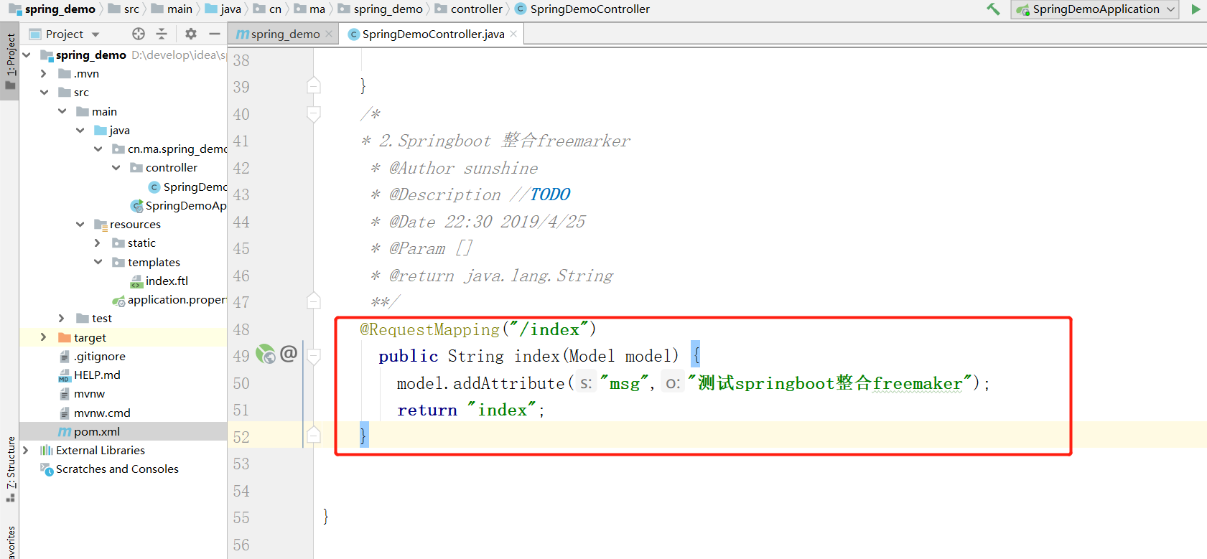Click the "msg" attribute name string
The height and width of the screenshot is (559, 1207).
coord(625,383)
